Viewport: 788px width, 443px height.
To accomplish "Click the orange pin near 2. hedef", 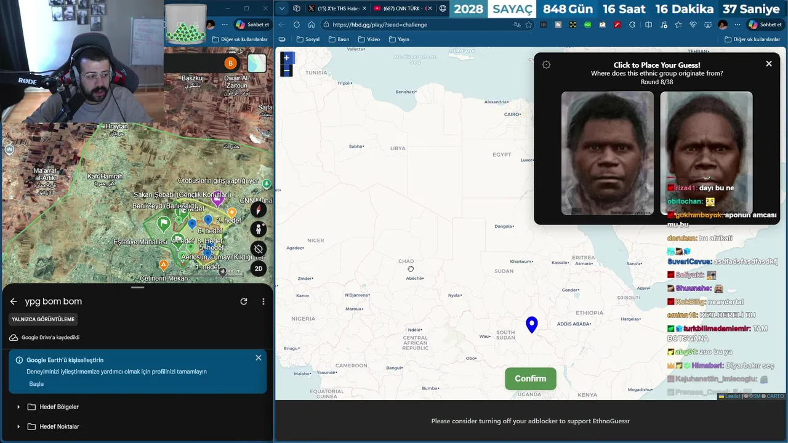I will coord(232,212).
